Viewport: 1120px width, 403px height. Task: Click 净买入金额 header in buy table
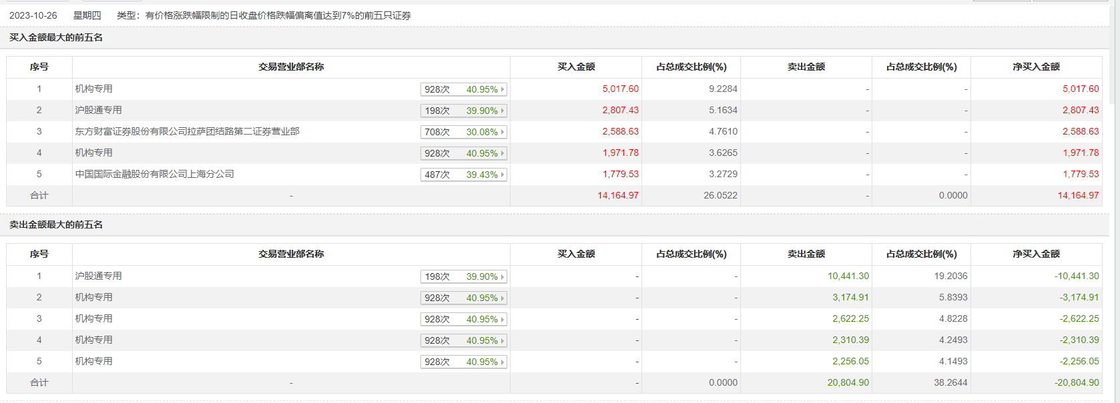[x=1036, y=67]
